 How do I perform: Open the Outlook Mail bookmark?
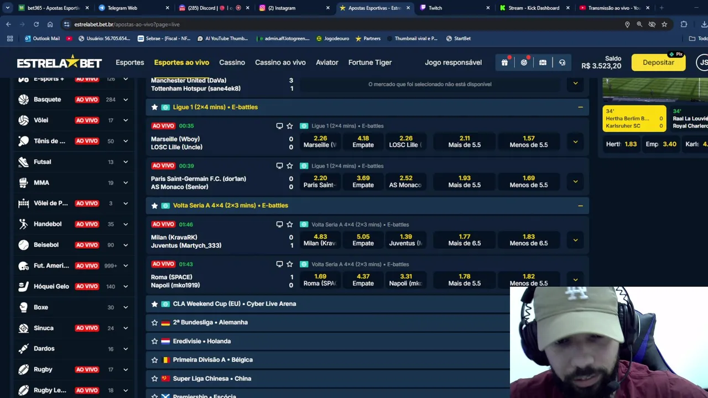pos(42,39)
